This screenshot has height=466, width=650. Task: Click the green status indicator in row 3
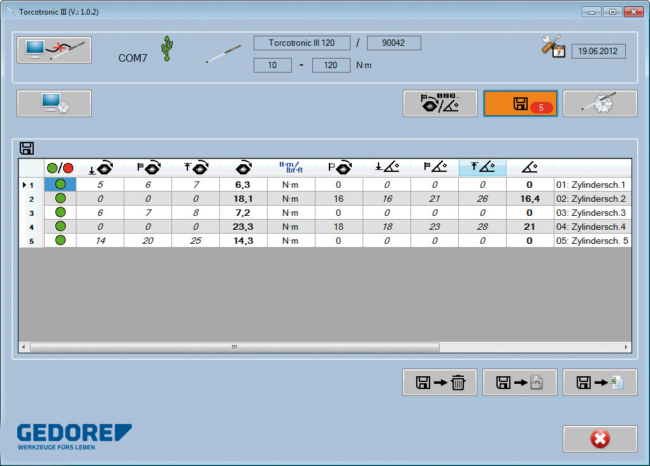[x=60, y=213]
